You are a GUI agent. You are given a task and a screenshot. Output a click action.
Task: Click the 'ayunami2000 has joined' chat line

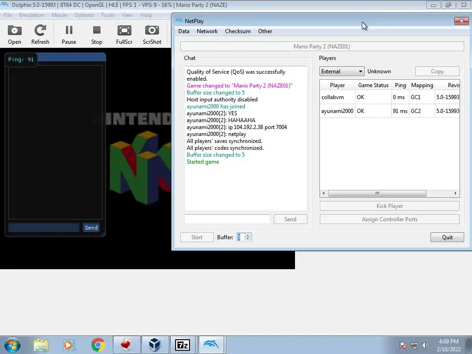coord(216,106)
